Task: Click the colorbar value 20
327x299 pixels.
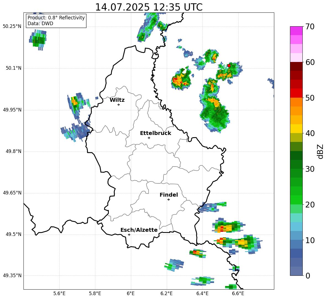Action: point(310,205)
